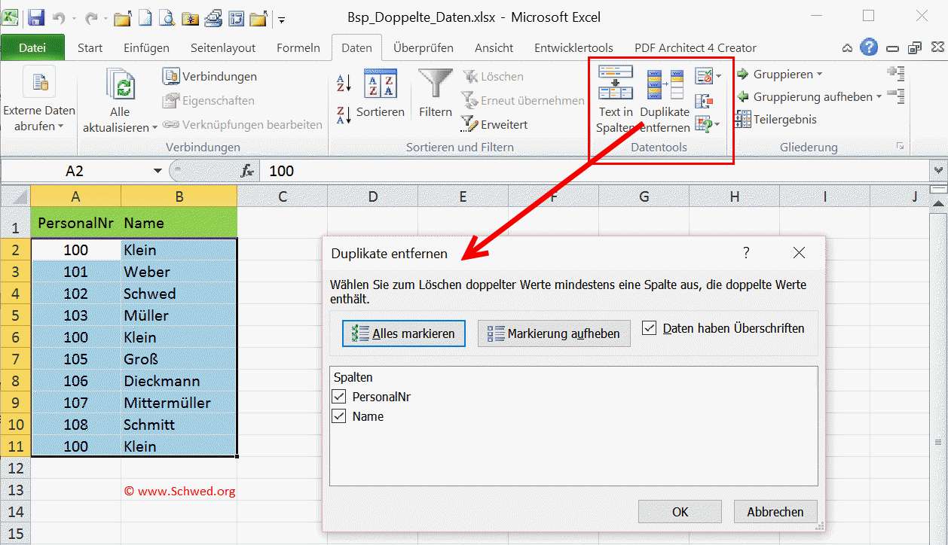Viewport: 948px width, 545px height.
Task: Click the Text in Spalten tool
Action: coord(616,99)
